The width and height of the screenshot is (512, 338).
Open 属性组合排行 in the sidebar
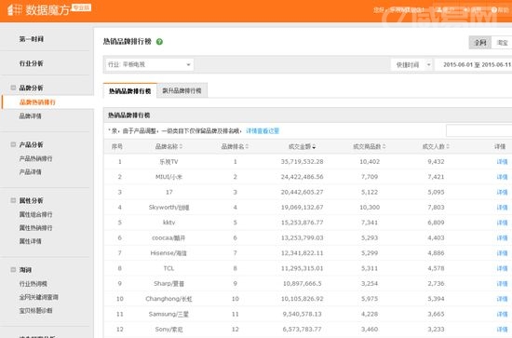click(36, 214)
